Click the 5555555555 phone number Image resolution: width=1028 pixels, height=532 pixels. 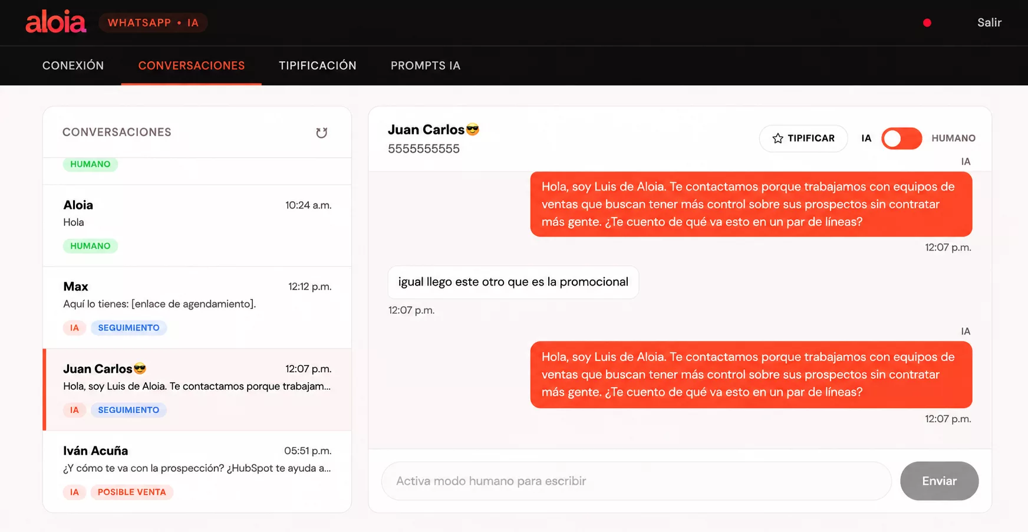[424, 149]
